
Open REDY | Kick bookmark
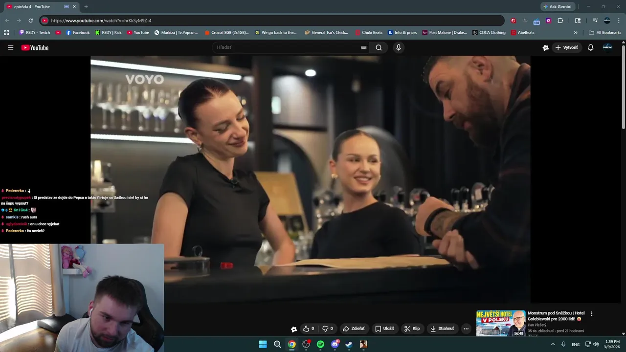click(108, 33)
